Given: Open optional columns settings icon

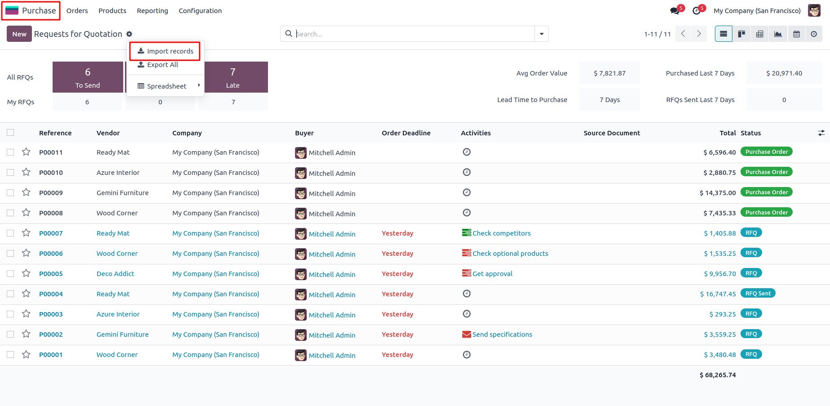Looking at the screenshot, I should [x=821, y=133].
